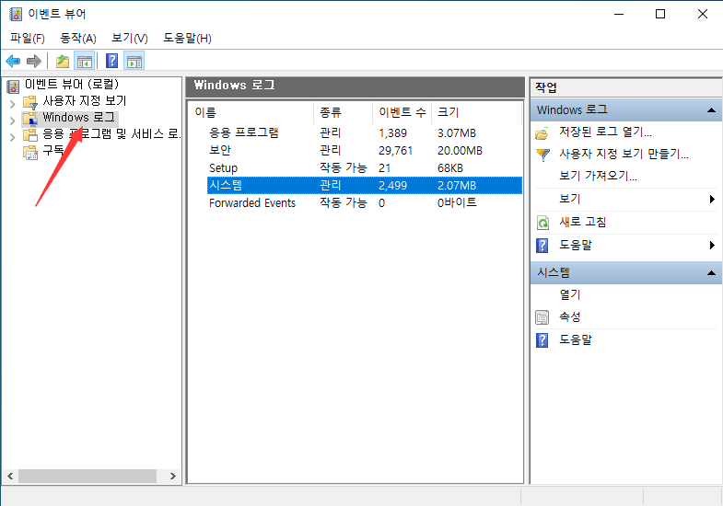
Task: Close the 이벤트 뷰어 window
Action: coord(702,15)
